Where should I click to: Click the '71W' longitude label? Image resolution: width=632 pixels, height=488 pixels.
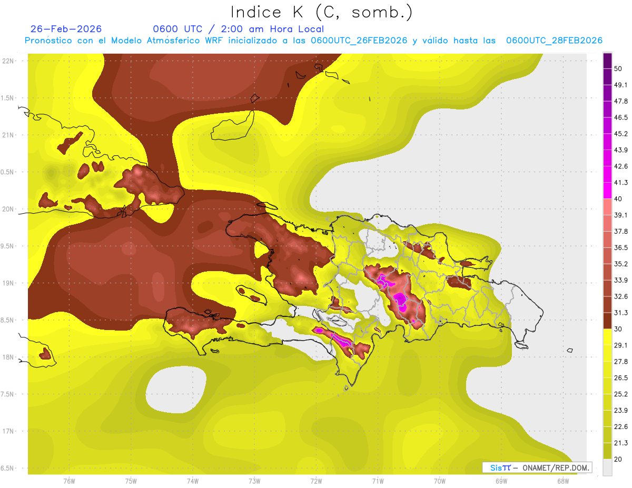pos(378,481)
